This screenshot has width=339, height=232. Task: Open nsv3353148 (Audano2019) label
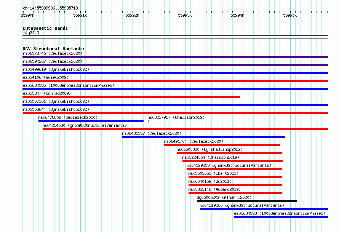214,189
